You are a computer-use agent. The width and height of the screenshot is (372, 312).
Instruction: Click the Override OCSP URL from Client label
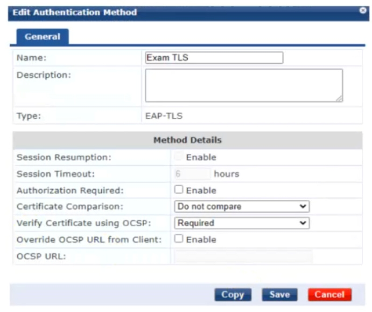tap(89, 239)
